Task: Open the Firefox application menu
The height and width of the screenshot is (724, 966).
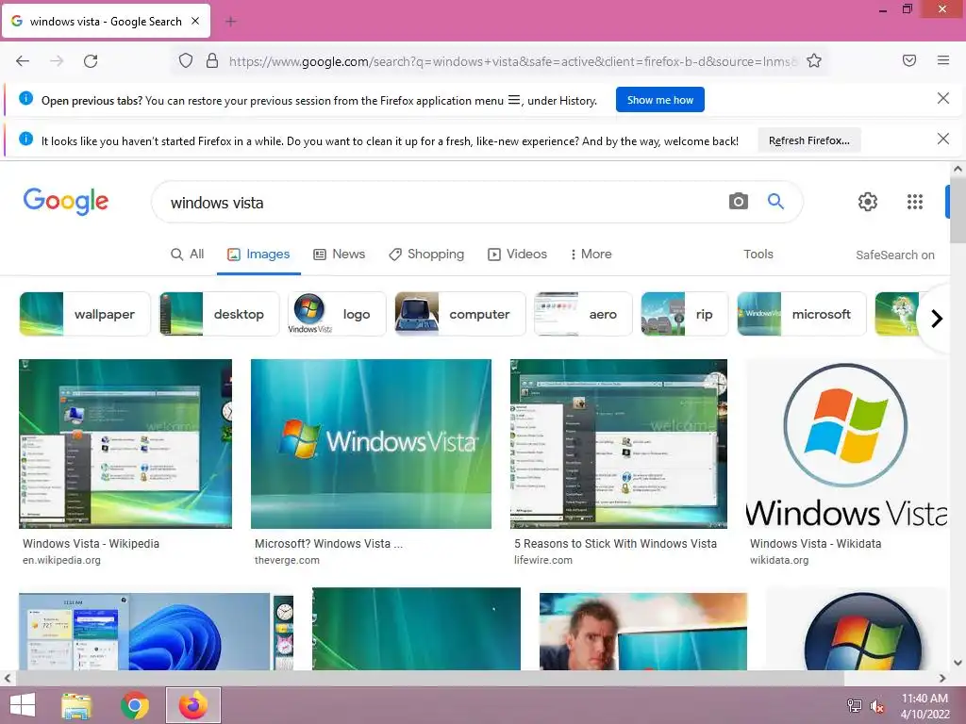Action: tap(943, 60)
